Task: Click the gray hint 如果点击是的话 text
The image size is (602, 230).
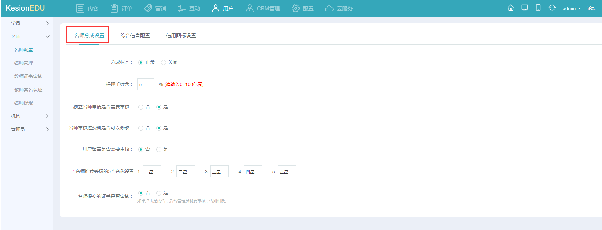Action: 183,201
